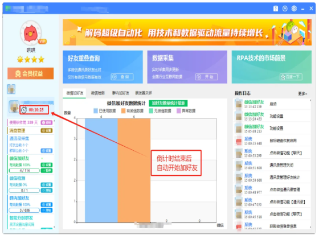Pause the 微信加好友 task
319x239 pixels.
click(x=47, y=170)
